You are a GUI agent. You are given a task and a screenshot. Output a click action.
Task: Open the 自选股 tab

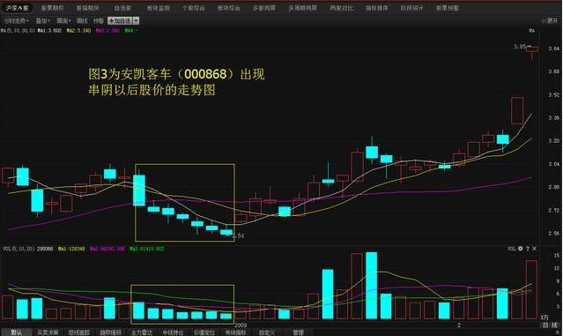(122, 8)
